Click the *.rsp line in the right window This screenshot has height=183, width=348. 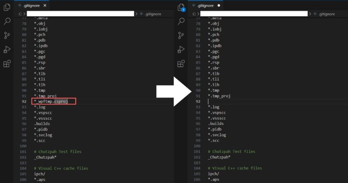(x=213, y=62)
